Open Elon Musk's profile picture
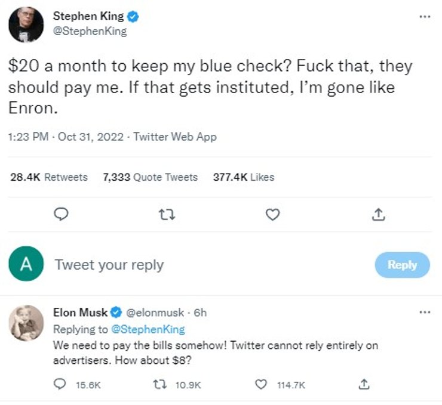 click(26, 323)
